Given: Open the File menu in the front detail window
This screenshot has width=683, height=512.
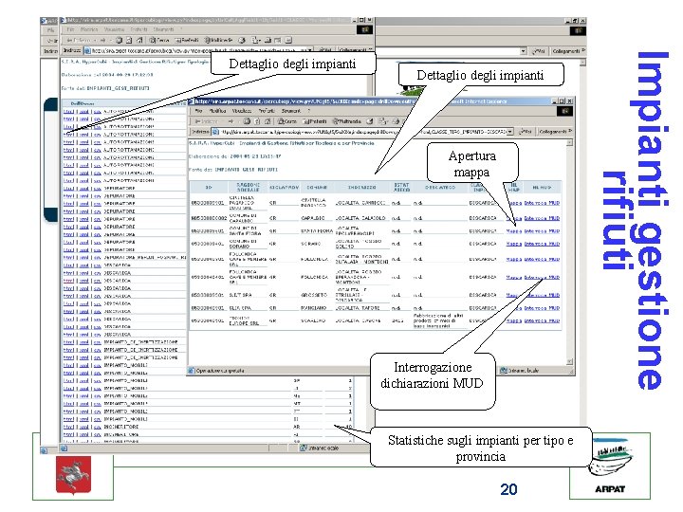Looking at the screenshot, I should coord(198,111).
